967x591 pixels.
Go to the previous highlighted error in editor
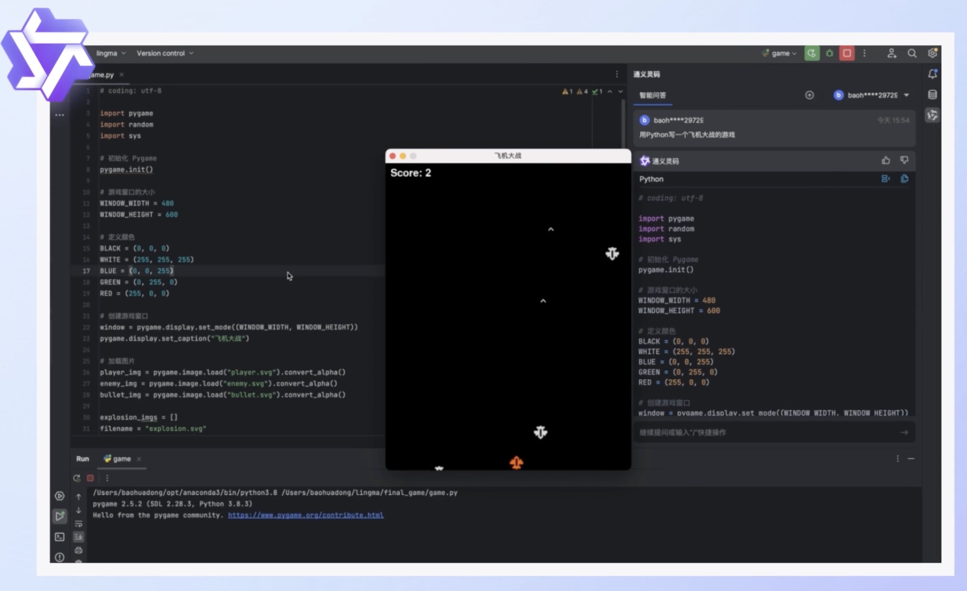pos(610,91)
